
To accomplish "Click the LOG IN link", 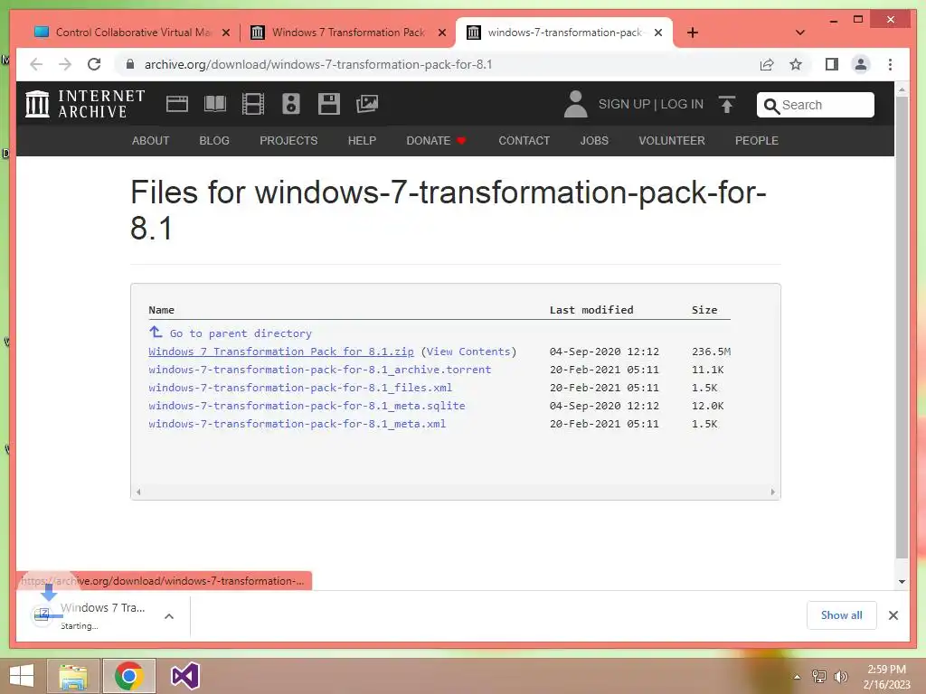I will pyautogui.click(x=682, y=104).
